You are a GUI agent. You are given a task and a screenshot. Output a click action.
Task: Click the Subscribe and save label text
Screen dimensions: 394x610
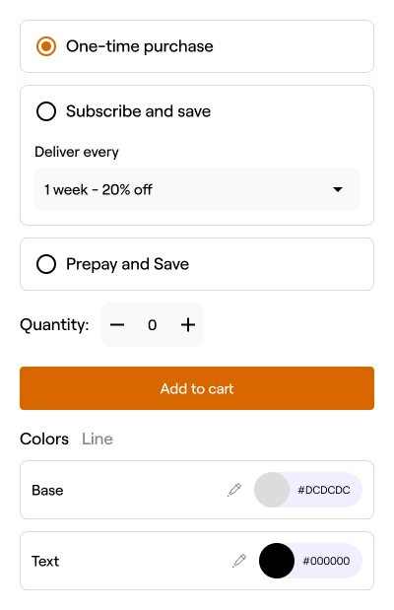(x=139, y=111)
